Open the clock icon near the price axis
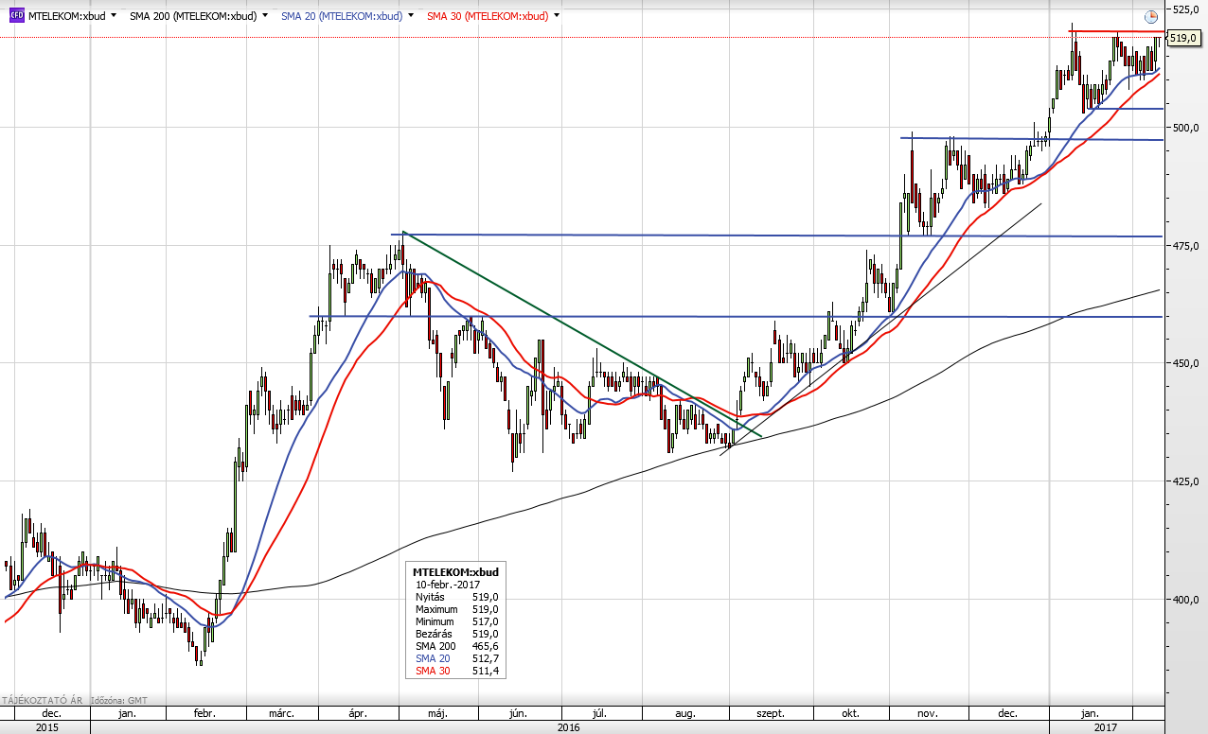The height and width of the screenshot is (734, 1208). 1150,17
